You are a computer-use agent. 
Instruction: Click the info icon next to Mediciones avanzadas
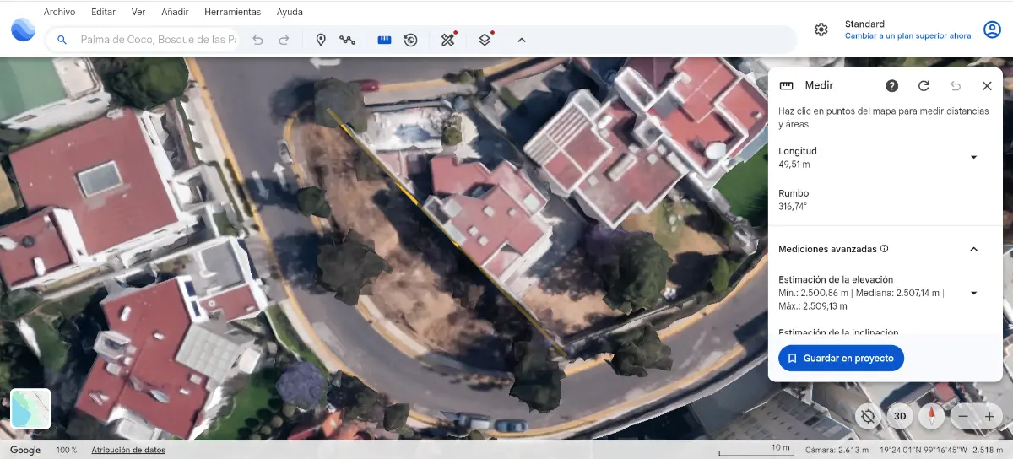(885, 249)
